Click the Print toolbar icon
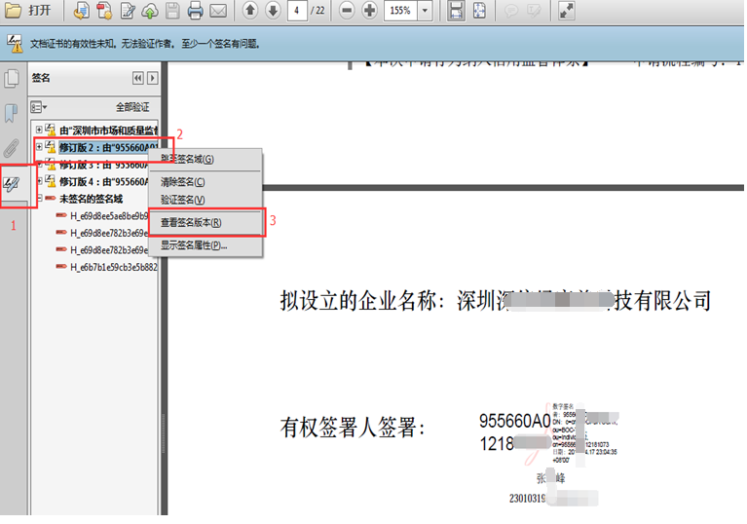This screenshot has height=524, width=747. pos(195,12)
